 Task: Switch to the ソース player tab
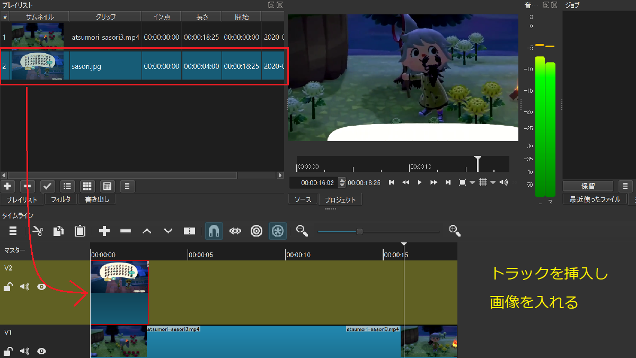point(303,200)
